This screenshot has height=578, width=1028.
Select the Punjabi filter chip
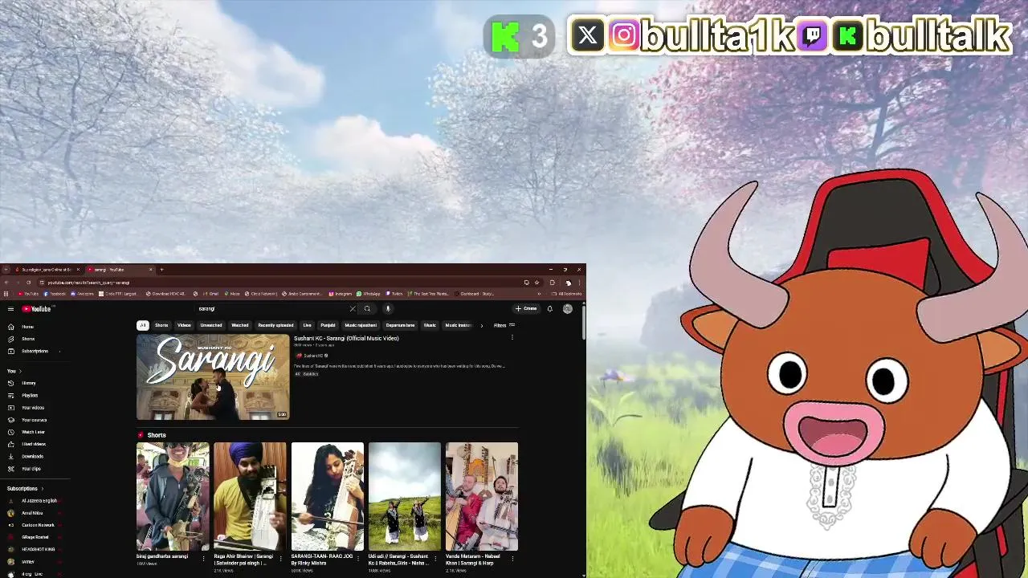coord(328,325)
